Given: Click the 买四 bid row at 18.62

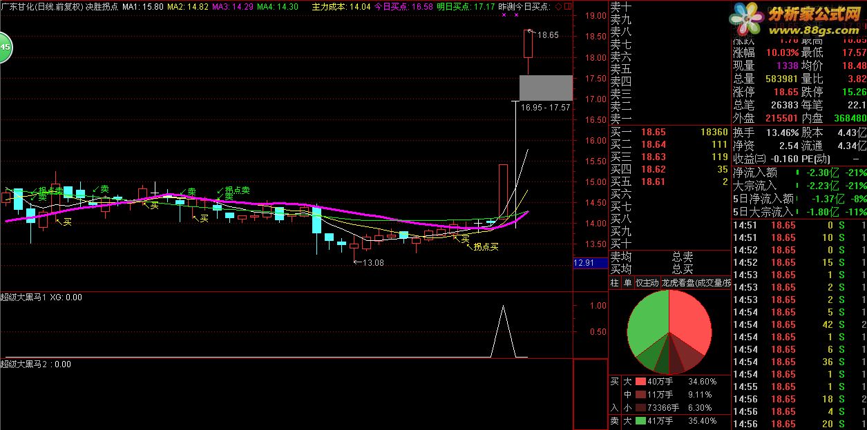Looking at the screenshot, I should [669, 169].
